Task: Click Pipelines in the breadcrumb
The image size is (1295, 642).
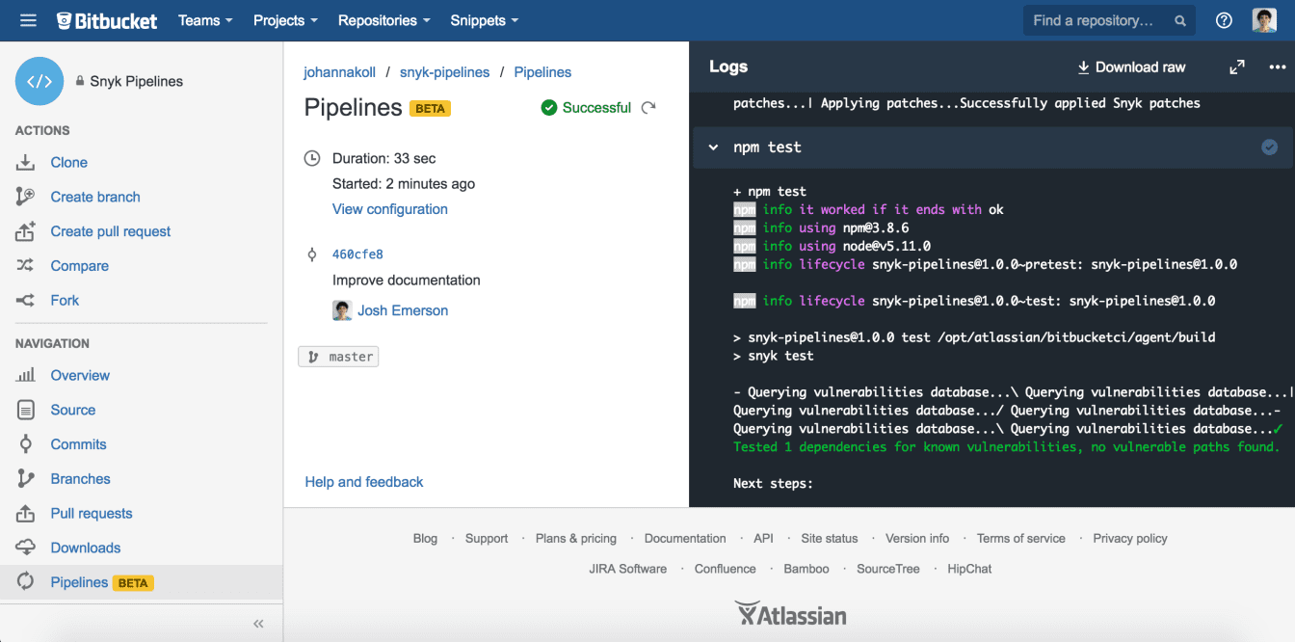Action: (x=542, y=72)
